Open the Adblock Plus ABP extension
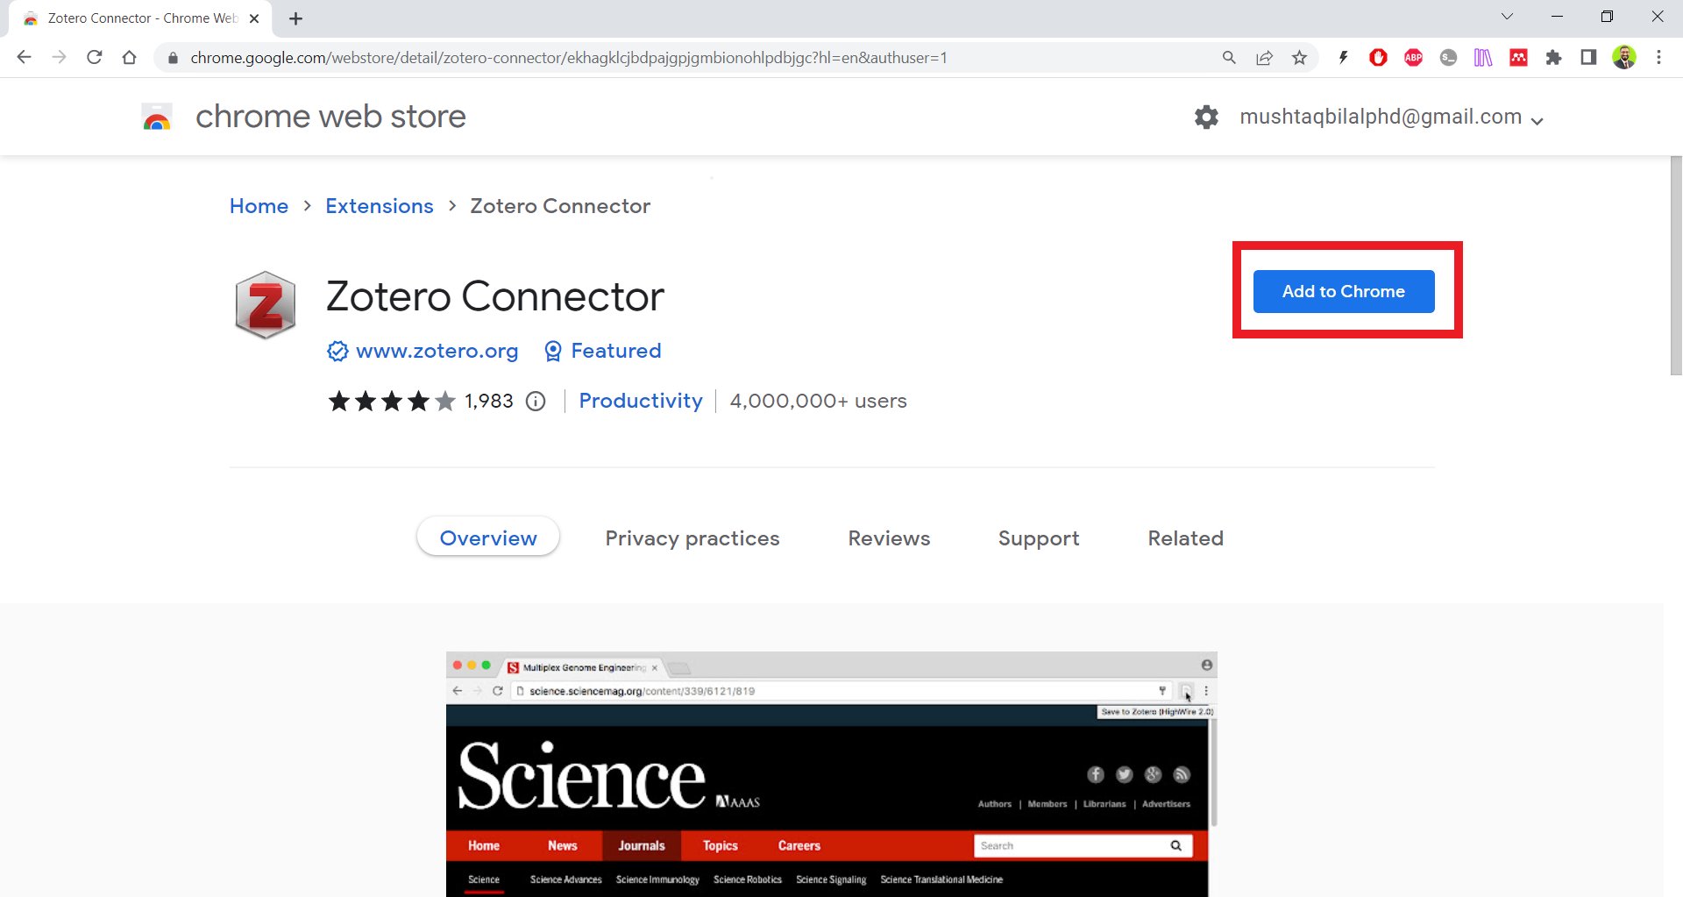This screenshot has height=897, width=1683. click(x=1413, y=58)
